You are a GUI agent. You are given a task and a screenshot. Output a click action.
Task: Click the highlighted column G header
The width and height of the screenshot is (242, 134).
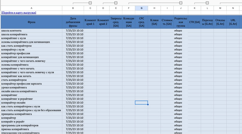tap(141, 8)
